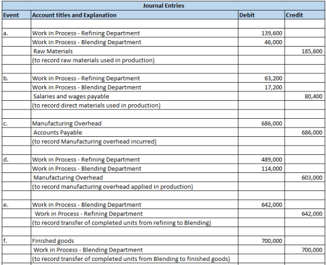Select credit amount 603,000
Image resolution: width=326 pixels, height=265 pixels.
(304, 178)
